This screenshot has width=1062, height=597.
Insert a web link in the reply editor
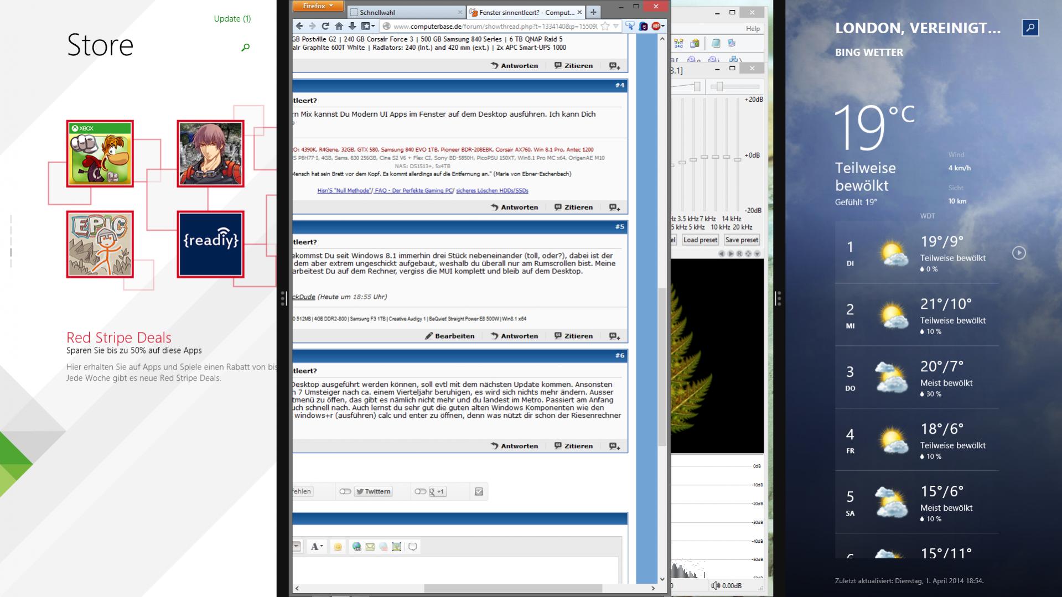(356, 547)
